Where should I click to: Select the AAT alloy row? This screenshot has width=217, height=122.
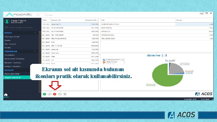pos(70,42)
